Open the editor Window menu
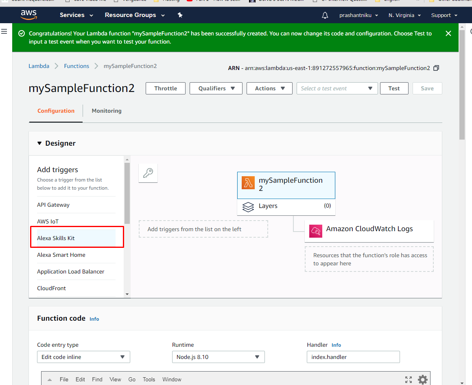The height and width of the screenshot is (385, 472). [x=172, y=380]
